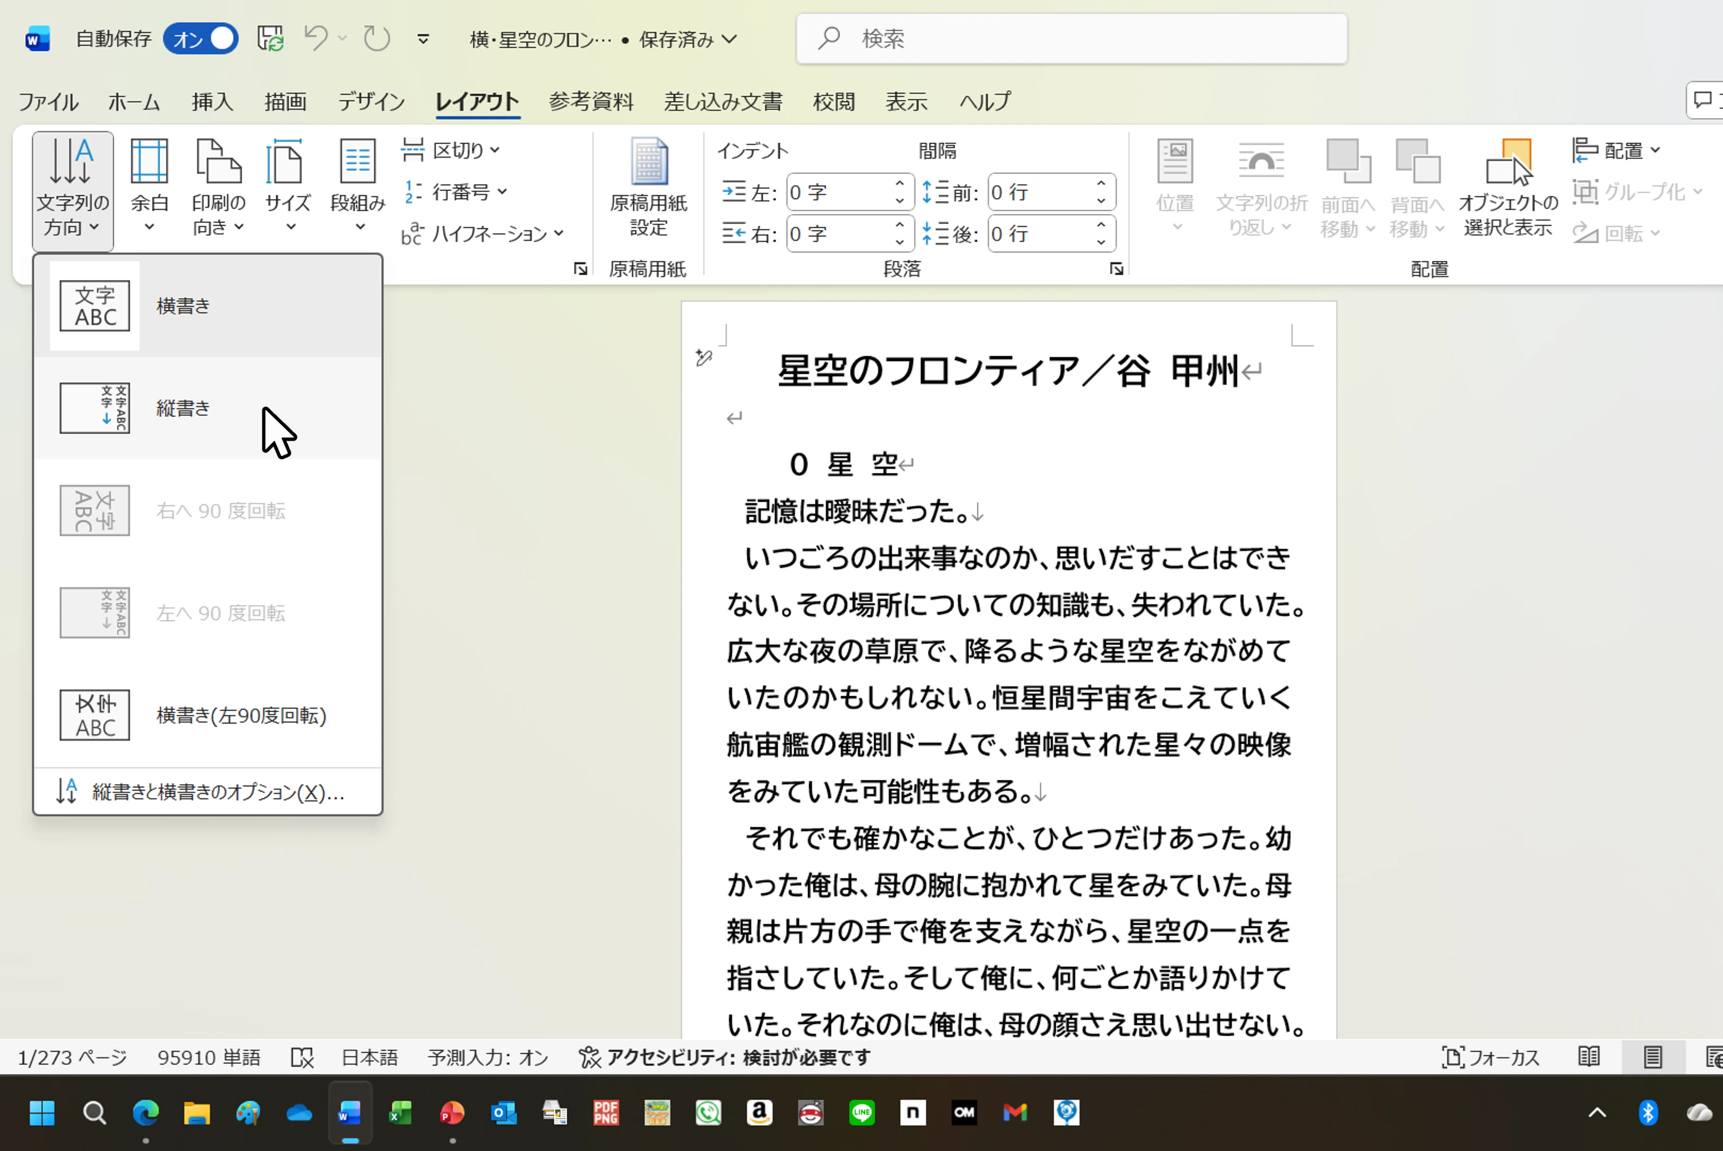Viewport: 1723px width, 1151px height.
Task: Open the 配置 align dropdown
Action: (1617, 151)
